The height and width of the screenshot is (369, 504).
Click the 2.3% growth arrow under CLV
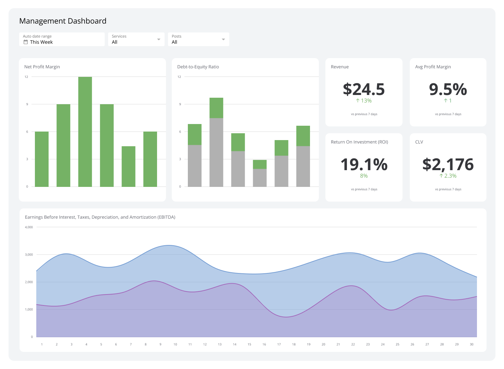448,176
